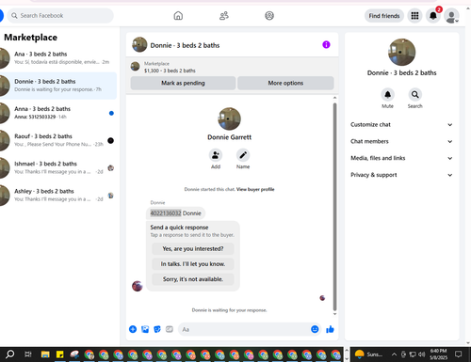Expand the Customize chat section
Image resolution: width=471 pixels, height=362 pixels.
[x=401, y=125]
